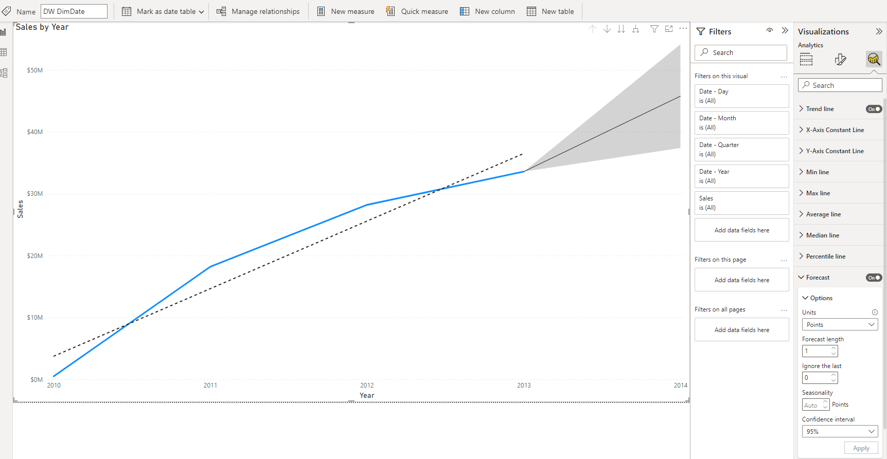Click the Mark as date table icon

click(x=127, y=11)
